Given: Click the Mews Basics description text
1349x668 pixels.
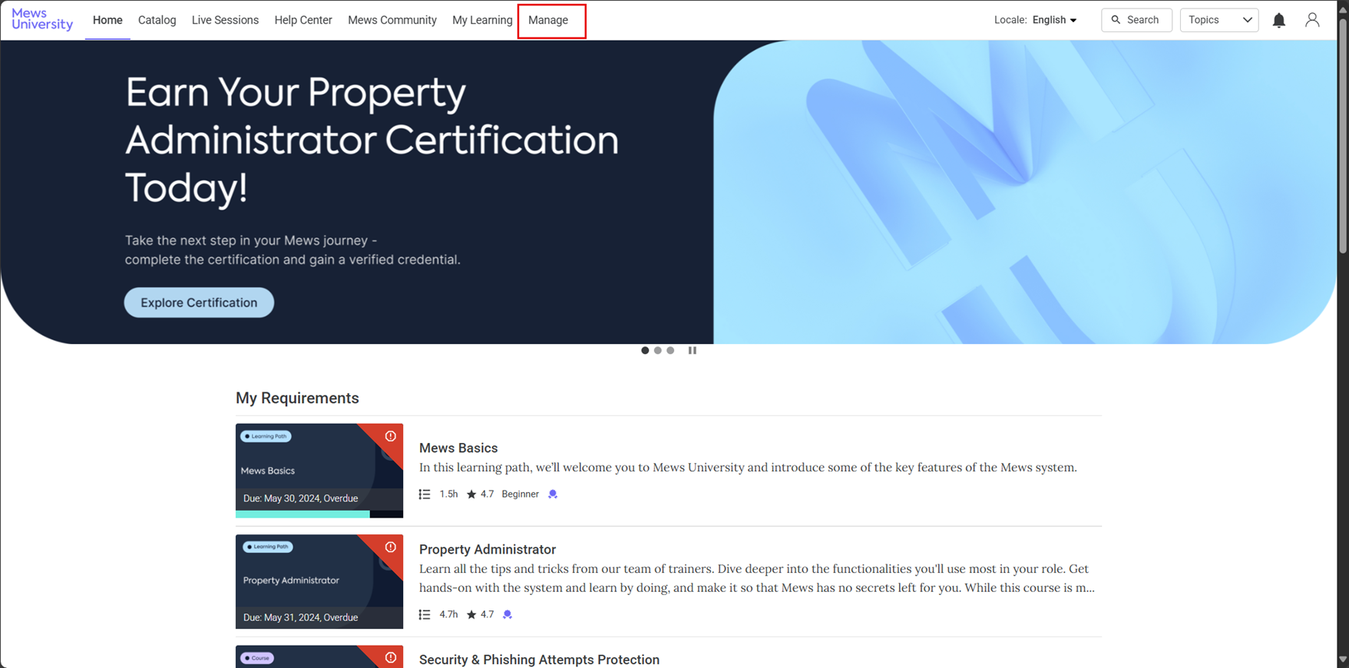Looking at the screenshot, I should coord(748,468).
